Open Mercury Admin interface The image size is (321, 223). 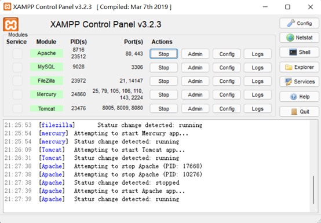195,95
